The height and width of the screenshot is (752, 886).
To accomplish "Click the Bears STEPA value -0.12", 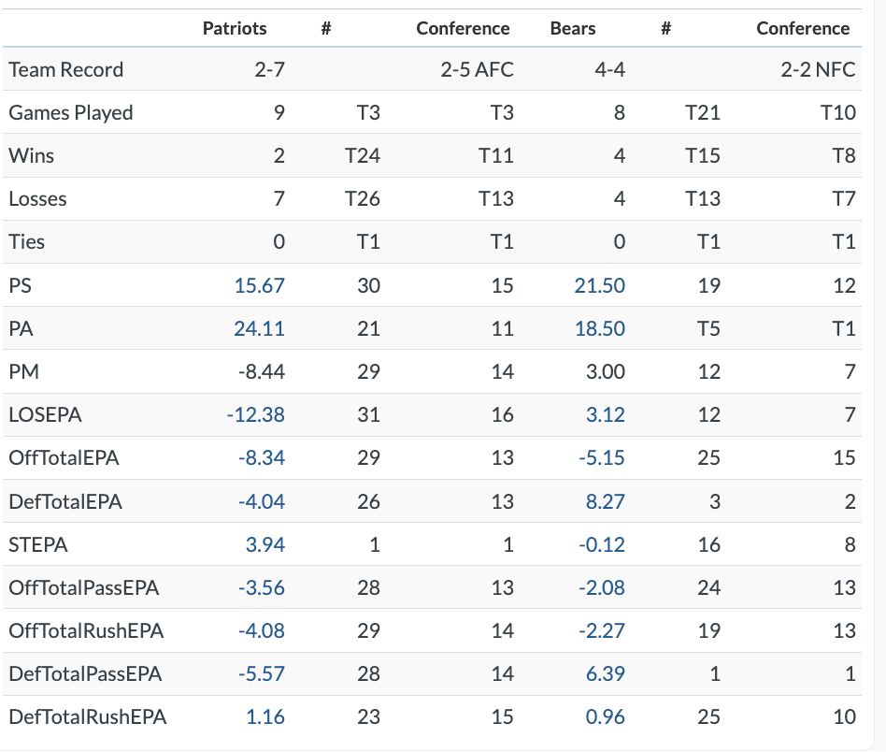I will point(602,544).
